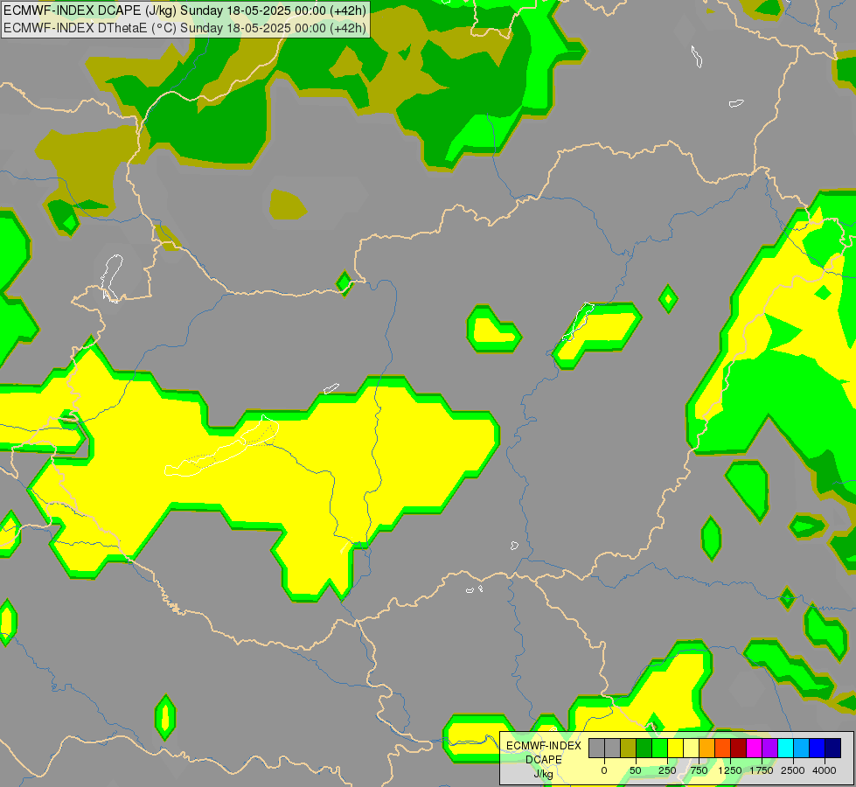Viewport: 856px width, 787px height.
Task: Select the purple legend swatch
Action: [769, 749]
